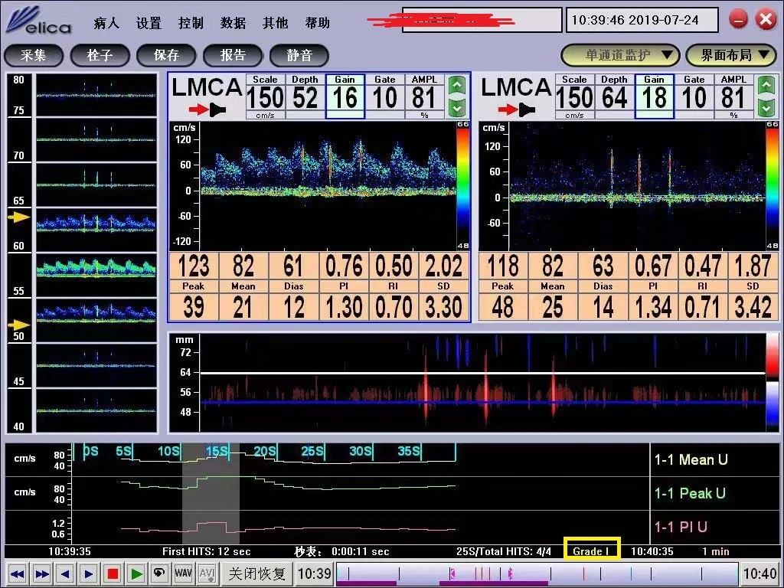Click the WAV export icon
Screen dimensions: 784x588
pyautogui.click(x=183, y=573)
